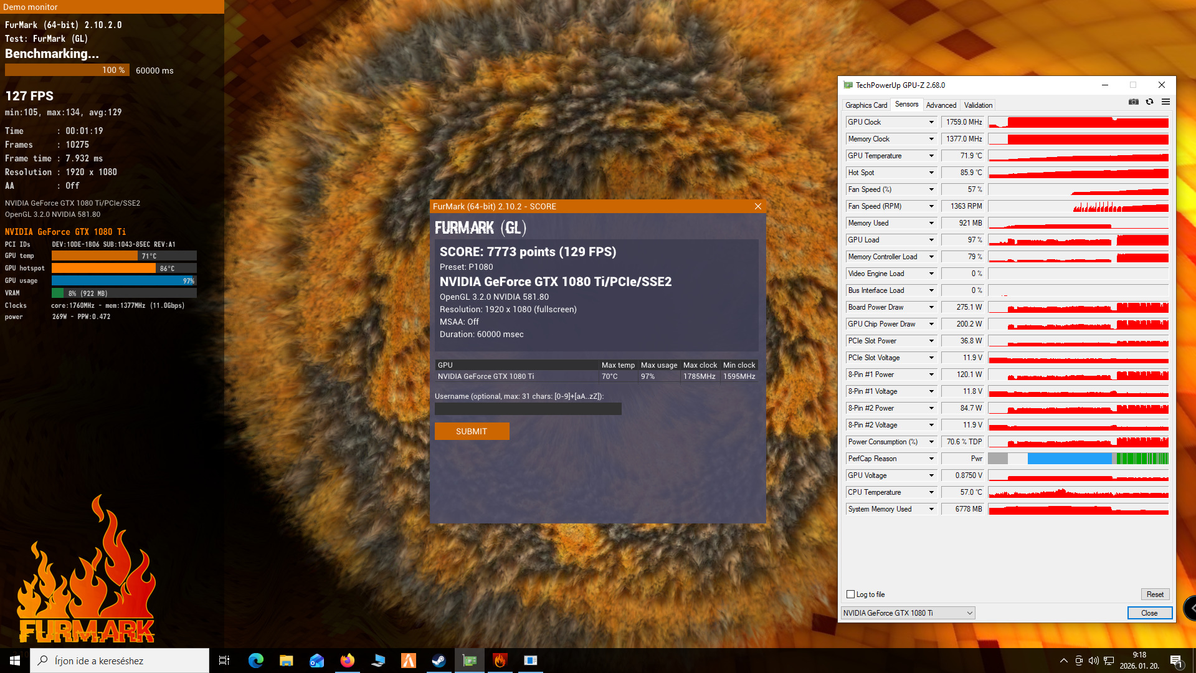1196x673 pixels.
Task: Open the GTX 1080 Ti GPU selector
Action: [x=908, y=613]
